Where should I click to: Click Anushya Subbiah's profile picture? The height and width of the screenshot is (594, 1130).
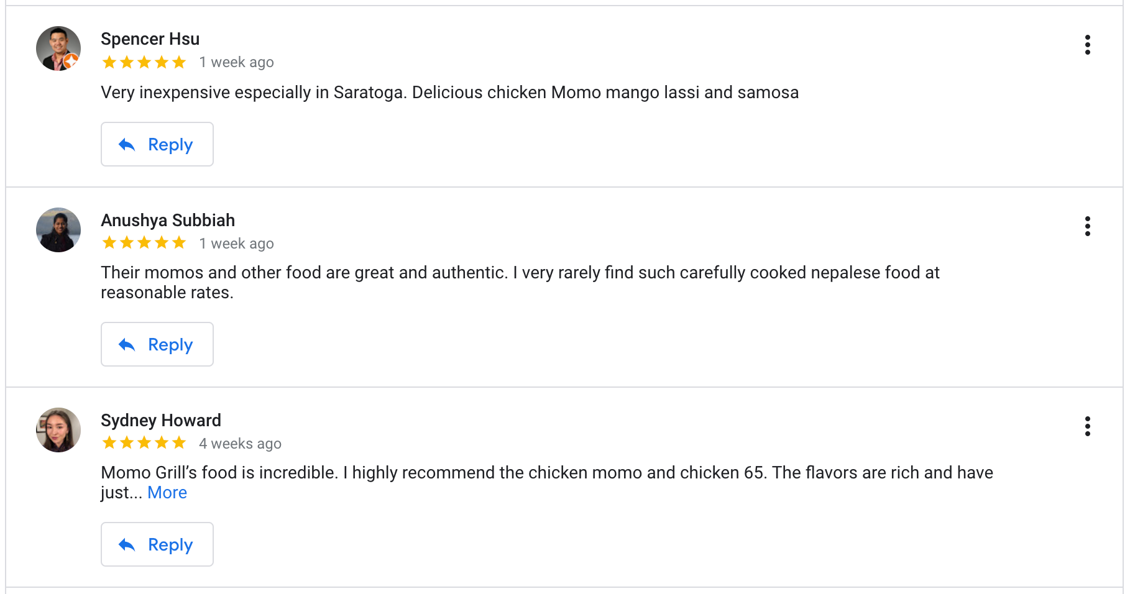coord(58,230)
